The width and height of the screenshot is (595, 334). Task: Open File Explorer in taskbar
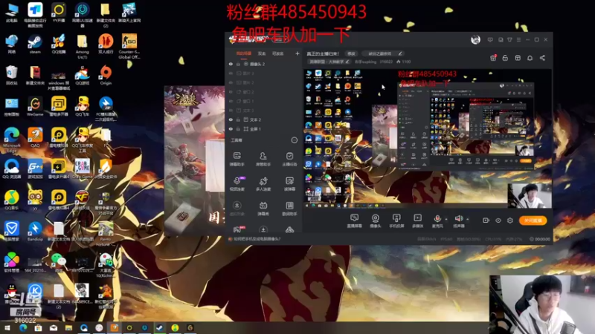(68, 327)
